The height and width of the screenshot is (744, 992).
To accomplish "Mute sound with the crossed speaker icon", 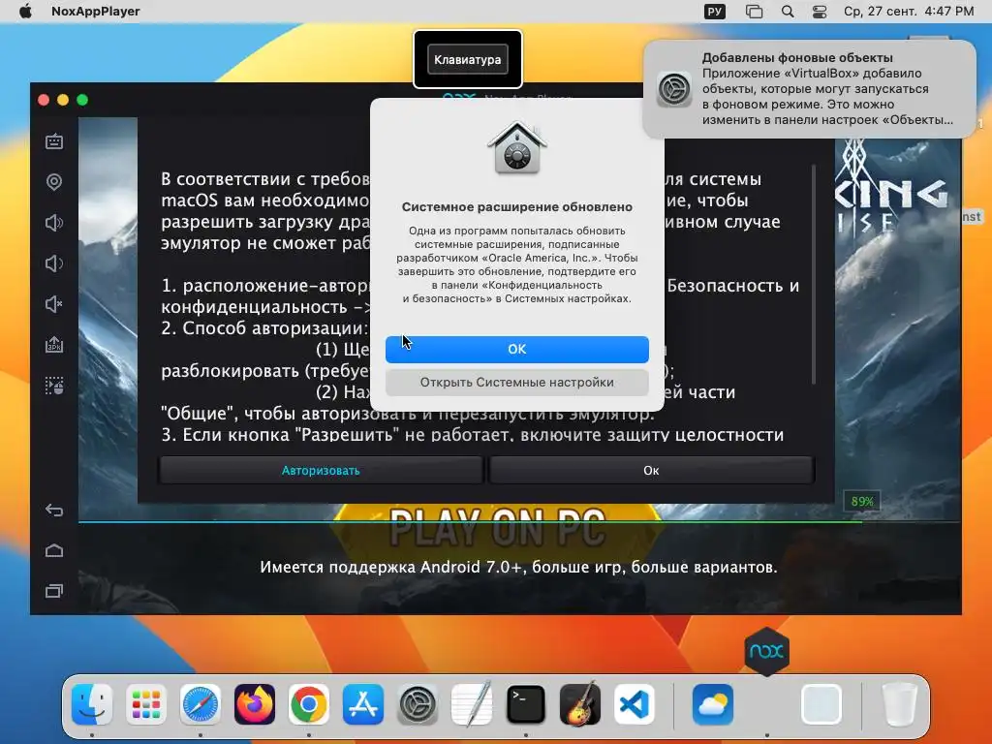I will 54,304.
